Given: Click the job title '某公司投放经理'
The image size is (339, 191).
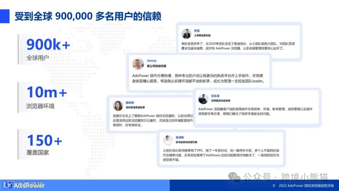Looking at the screenshot, I should click(157, 66).
